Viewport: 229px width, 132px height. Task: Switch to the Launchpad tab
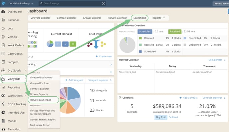pos(139,18)
